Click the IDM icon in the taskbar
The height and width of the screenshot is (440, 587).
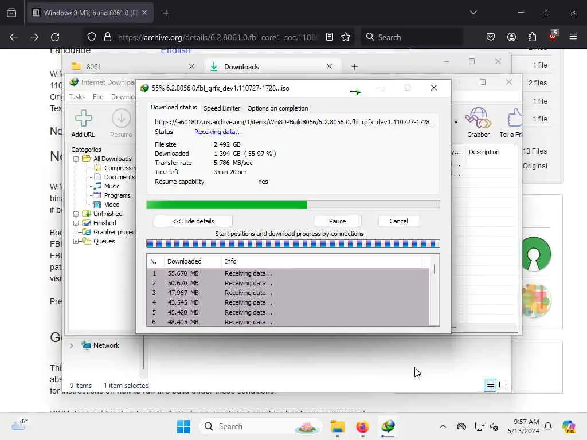(x=388, y=426)
